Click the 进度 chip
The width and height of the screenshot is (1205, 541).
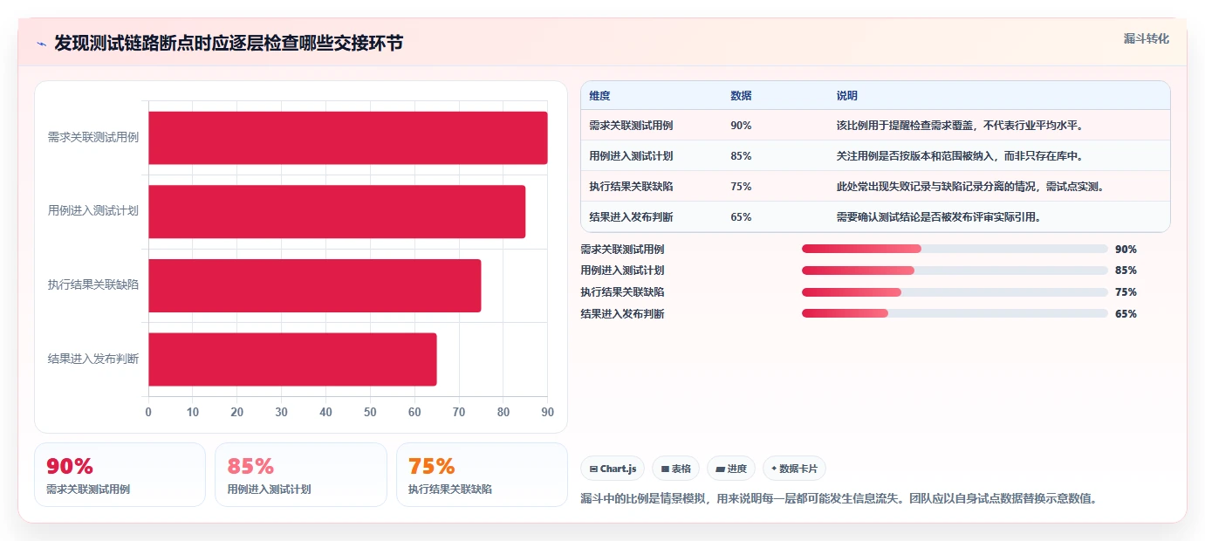tap(731, 469)
